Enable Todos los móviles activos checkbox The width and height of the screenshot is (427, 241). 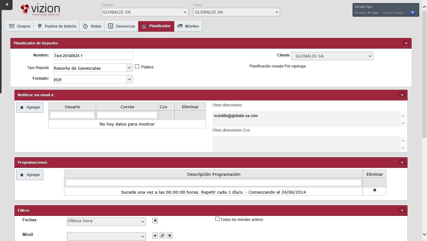pos(217,219)
